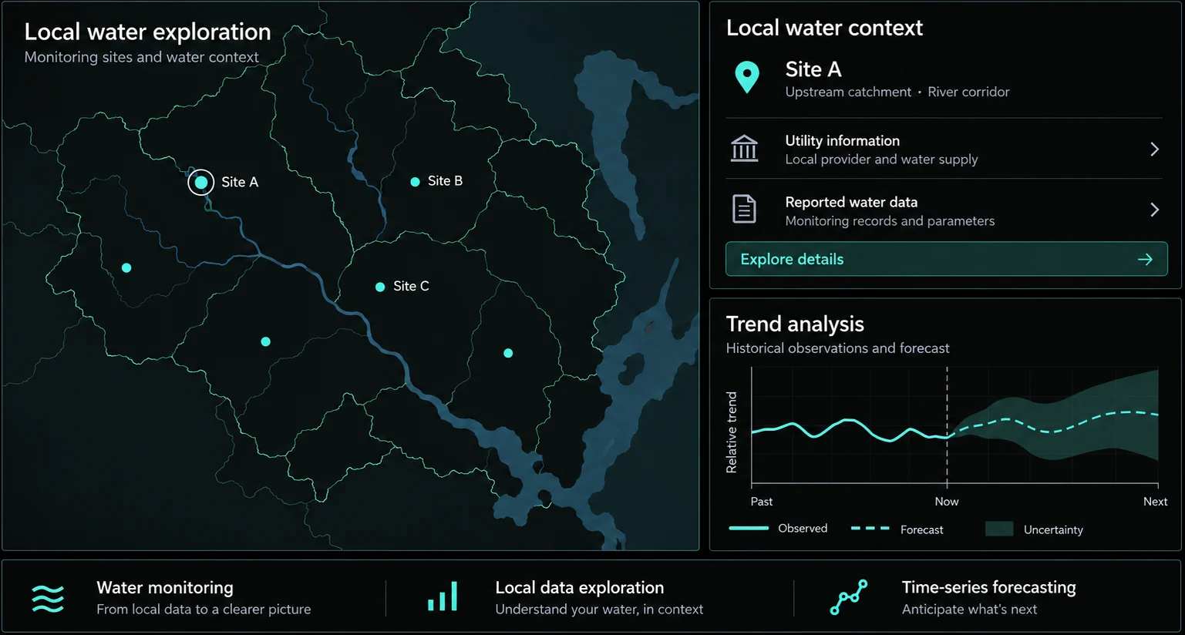
Task: Expand Utility information with its chevron
Action: tap(1154, 150)
